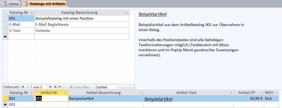The height and width of the screenshot is (108, 282).
Task: Go to previous record arrow
Action: (x=27, y=87)
